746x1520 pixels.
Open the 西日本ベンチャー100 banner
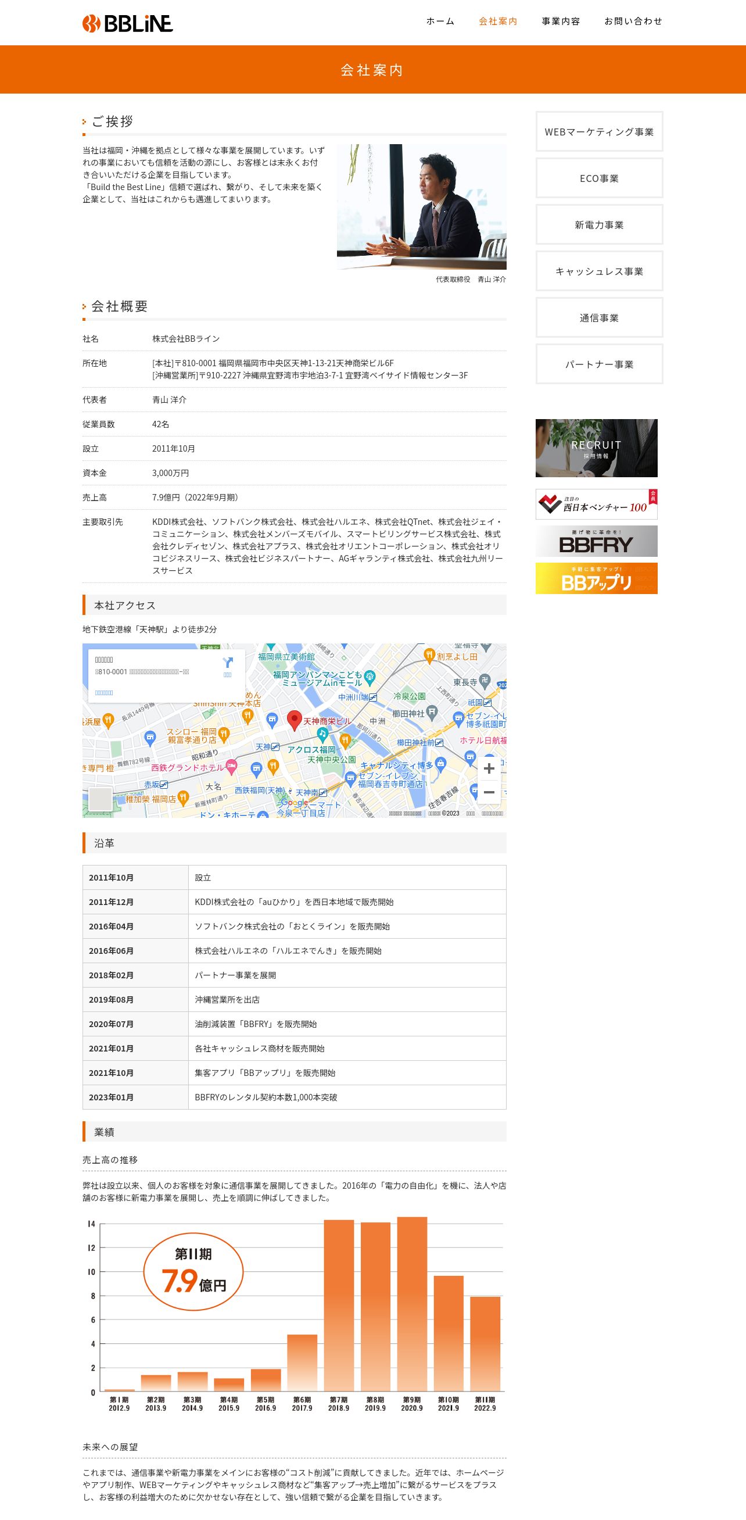[x=596, y=505]
